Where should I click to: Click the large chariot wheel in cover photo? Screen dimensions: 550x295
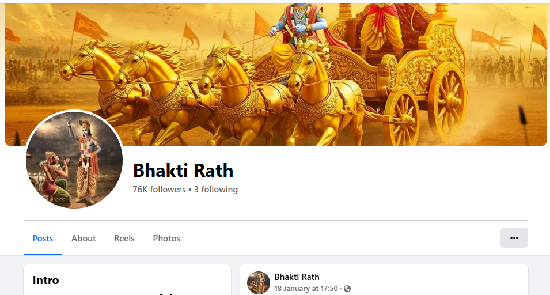click(448, 102)
